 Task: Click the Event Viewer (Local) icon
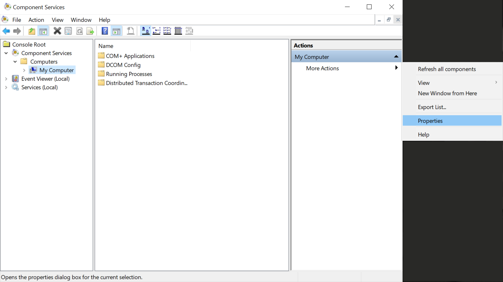pos(15,78)
